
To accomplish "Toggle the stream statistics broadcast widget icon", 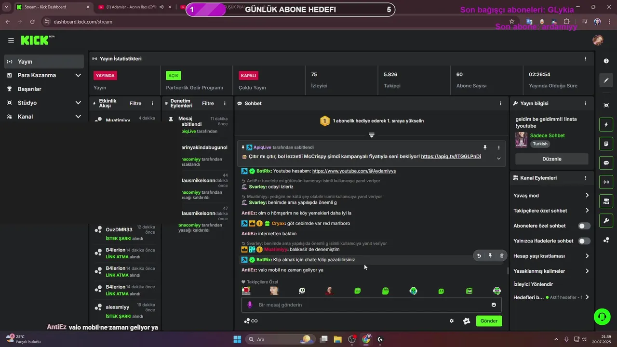I will [x=606, y=182].
